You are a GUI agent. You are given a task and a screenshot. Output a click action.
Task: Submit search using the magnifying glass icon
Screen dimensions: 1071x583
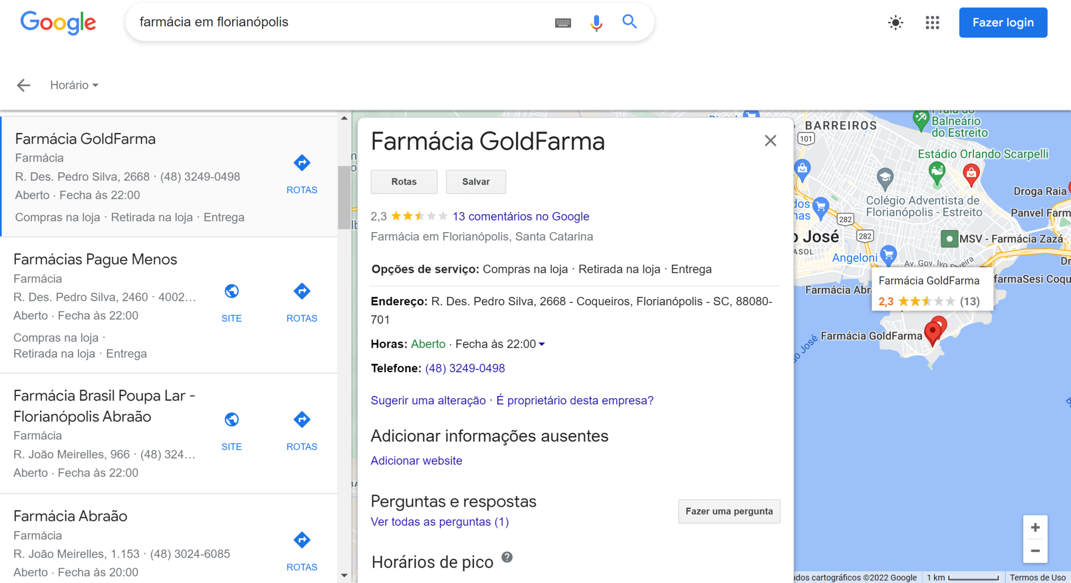(x=629, y=22)
